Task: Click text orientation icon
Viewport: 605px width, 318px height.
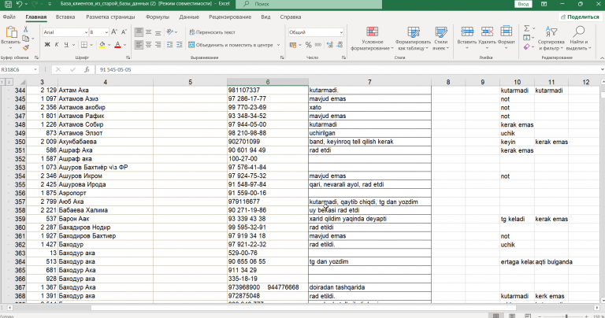Action: point(170,32)
